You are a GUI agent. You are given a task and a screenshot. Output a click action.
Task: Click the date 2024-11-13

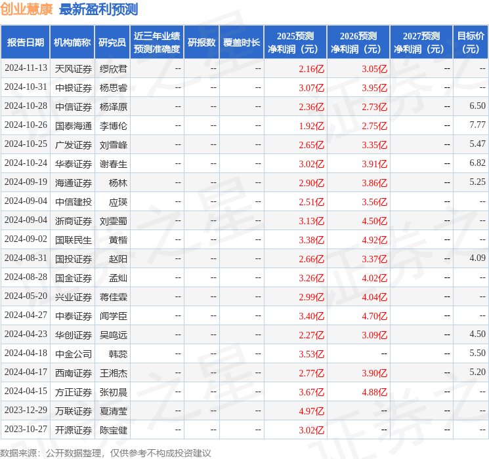[x=26, y=68]
